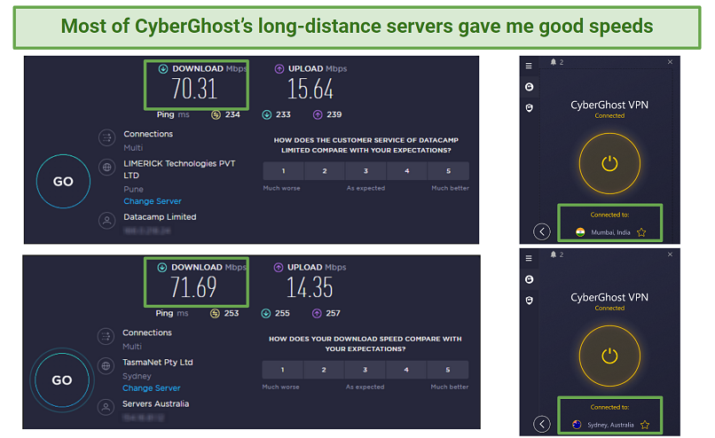The width and height of the screenshot is (715, 438).
Task: Click upload ping icon showing 239
Action: coord(318,115)
